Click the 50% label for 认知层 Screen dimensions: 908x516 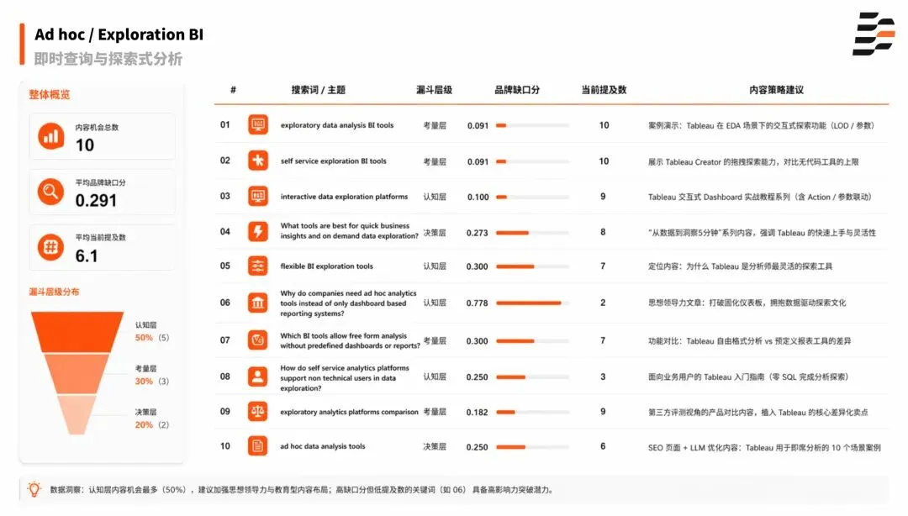(144, 338)
